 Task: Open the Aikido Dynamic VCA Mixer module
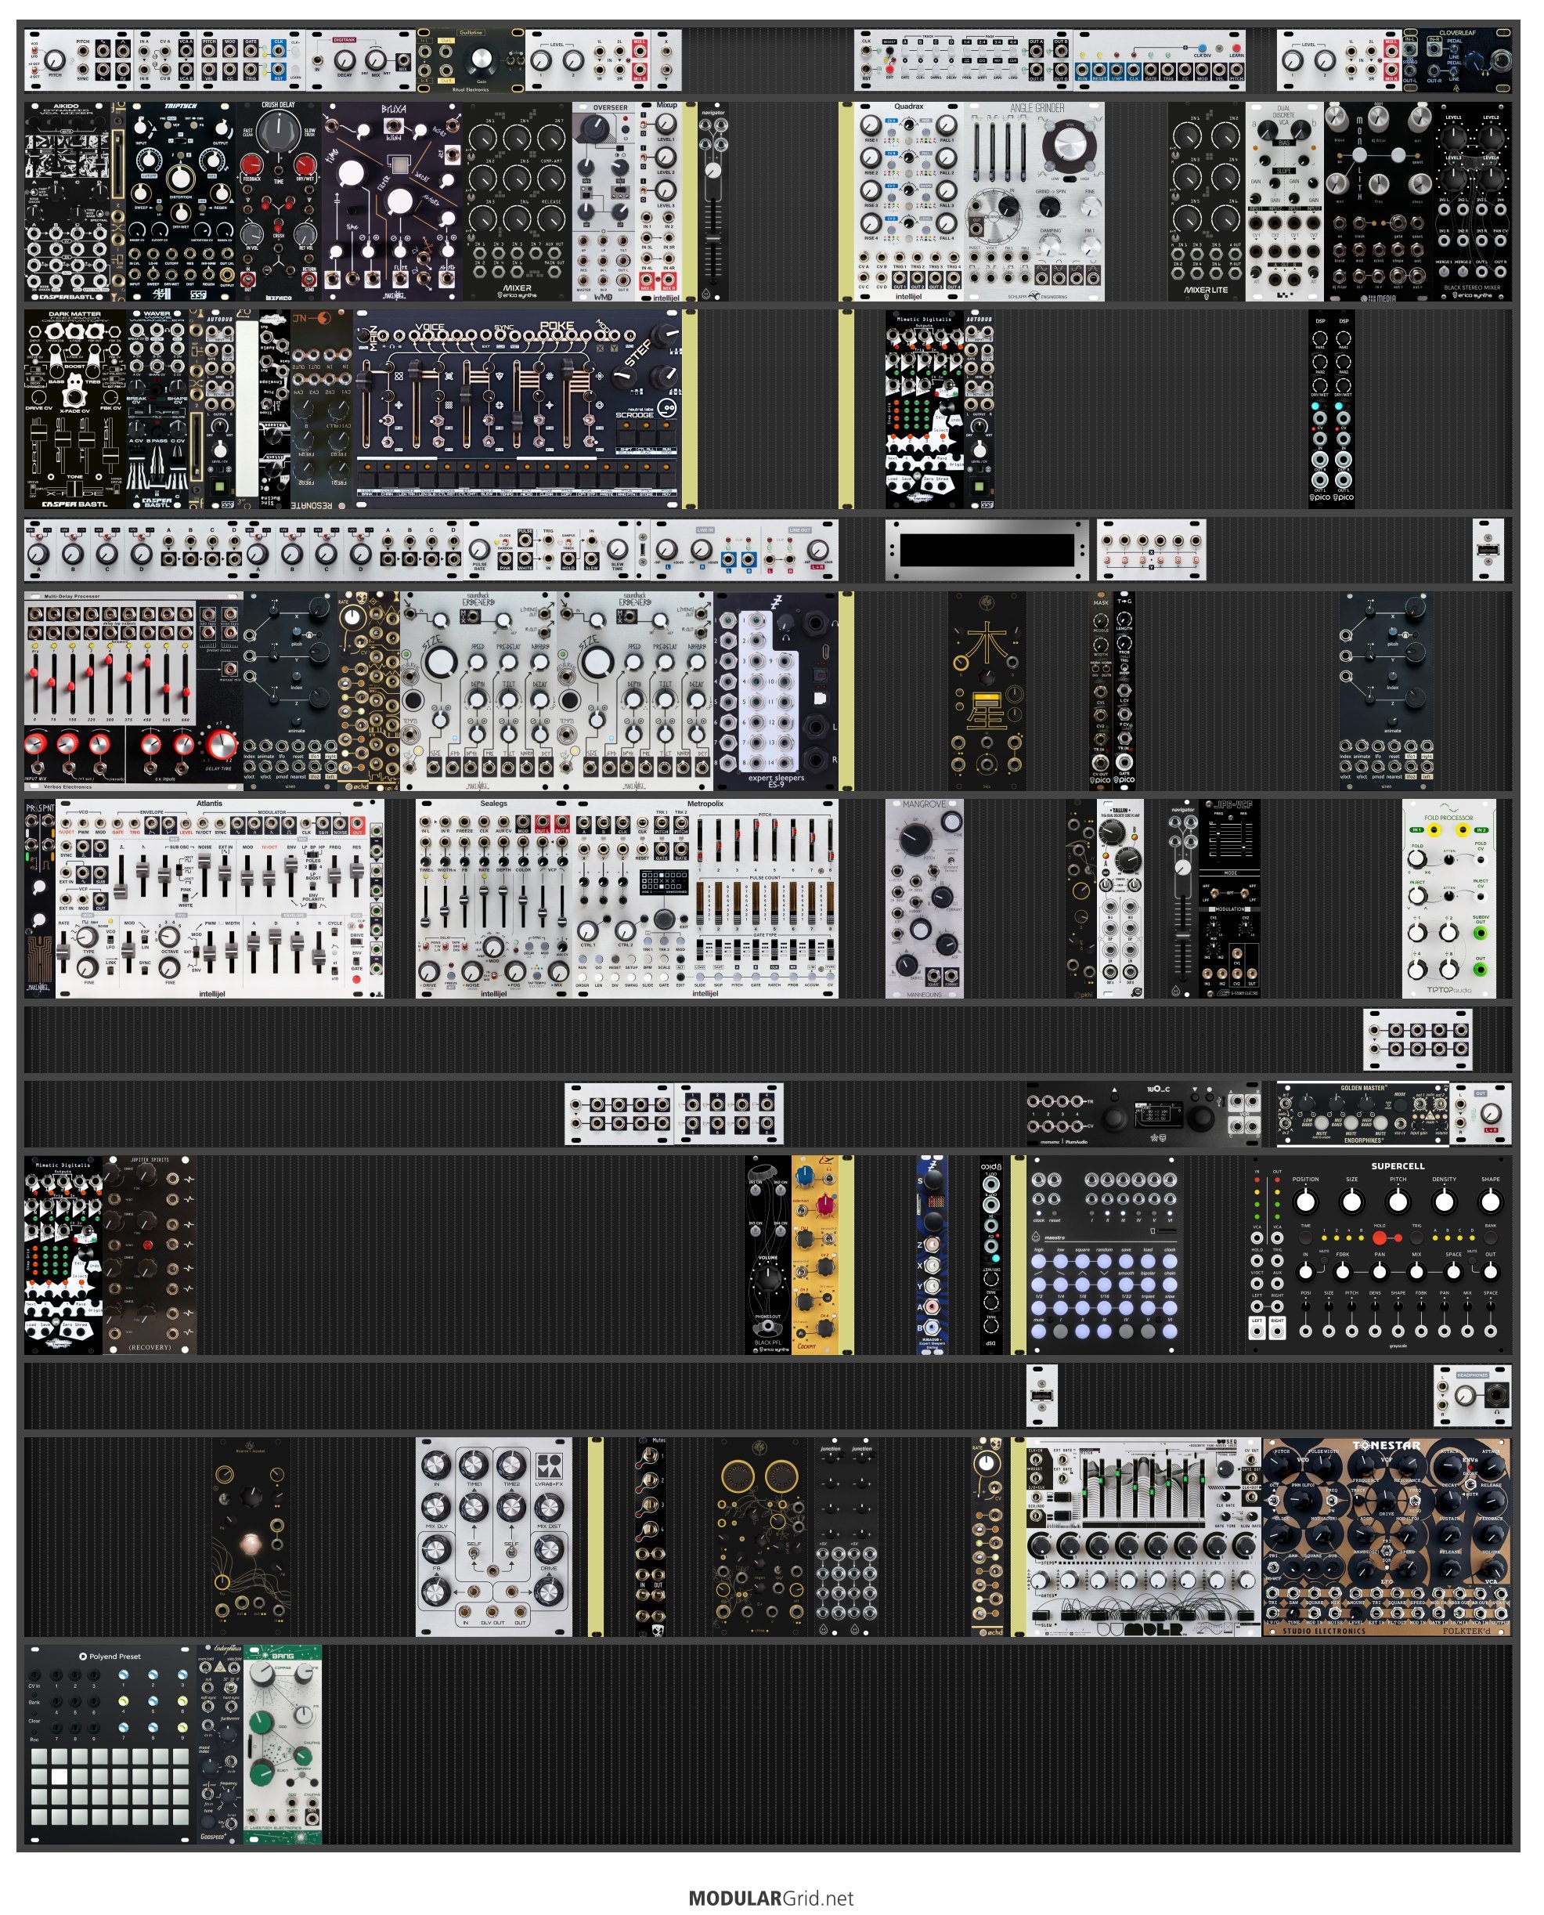(x=67, y=201)
